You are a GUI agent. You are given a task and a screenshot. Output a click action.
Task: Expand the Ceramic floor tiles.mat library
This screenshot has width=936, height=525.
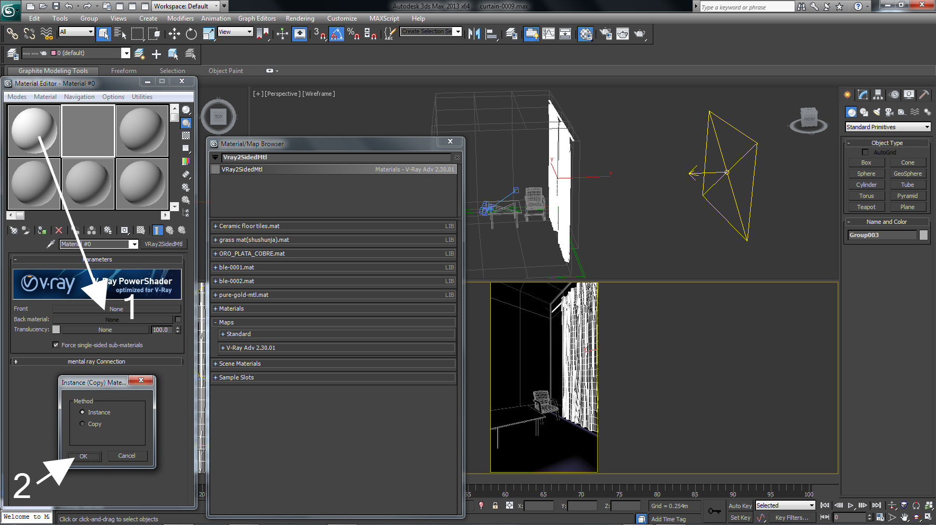(215, 226)
